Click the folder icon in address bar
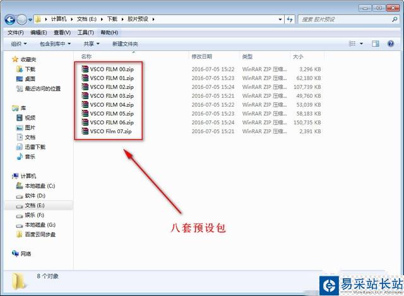 [x=38, y=20]
